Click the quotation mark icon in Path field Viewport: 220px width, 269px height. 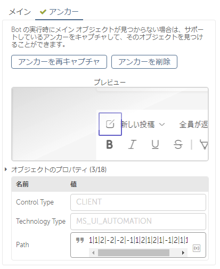(80, 240)
